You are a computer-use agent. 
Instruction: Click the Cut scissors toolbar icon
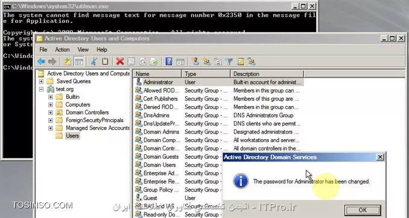[94, 62]
